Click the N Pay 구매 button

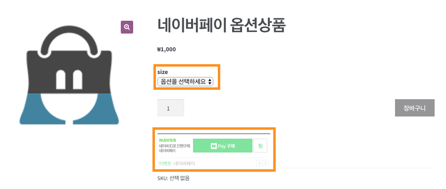point(222,146)
